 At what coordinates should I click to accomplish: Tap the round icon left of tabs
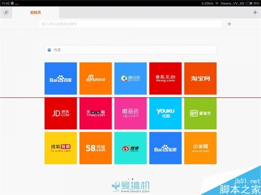pos(6,12)
